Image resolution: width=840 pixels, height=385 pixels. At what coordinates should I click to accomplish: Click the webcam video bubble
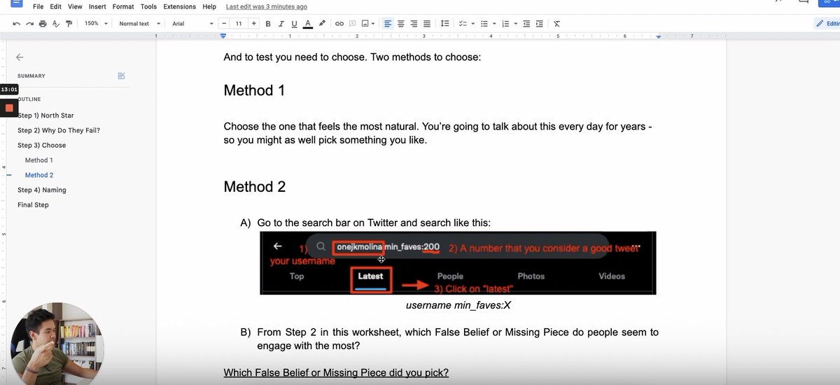[x=58, y=344]
